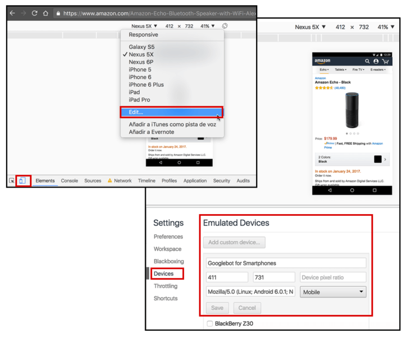The image size is (407, 338).
Task: Click the Network warning triangle icon
Action: click(110, 180)
